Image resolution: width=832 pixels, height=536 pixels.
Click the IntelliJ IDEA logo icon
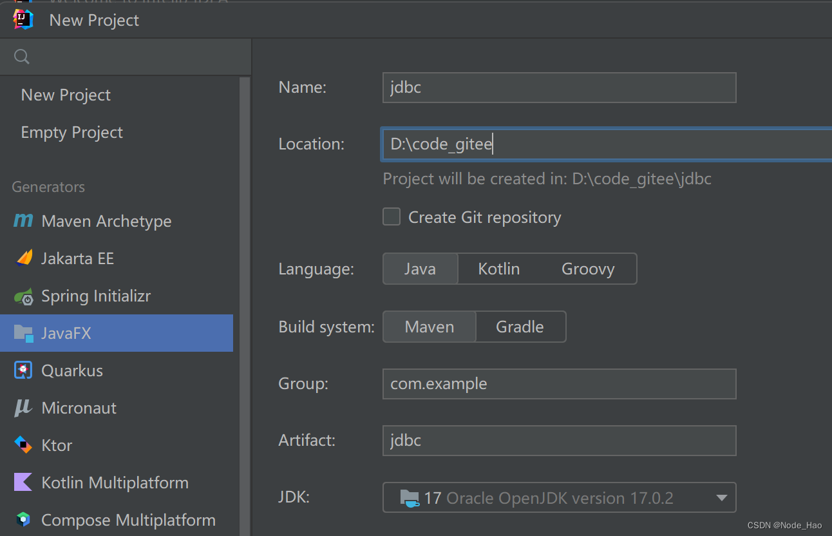(x=23, y=19)
